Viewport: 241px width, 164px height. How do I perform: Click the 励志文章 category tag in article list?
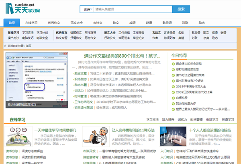pos(81,73)
